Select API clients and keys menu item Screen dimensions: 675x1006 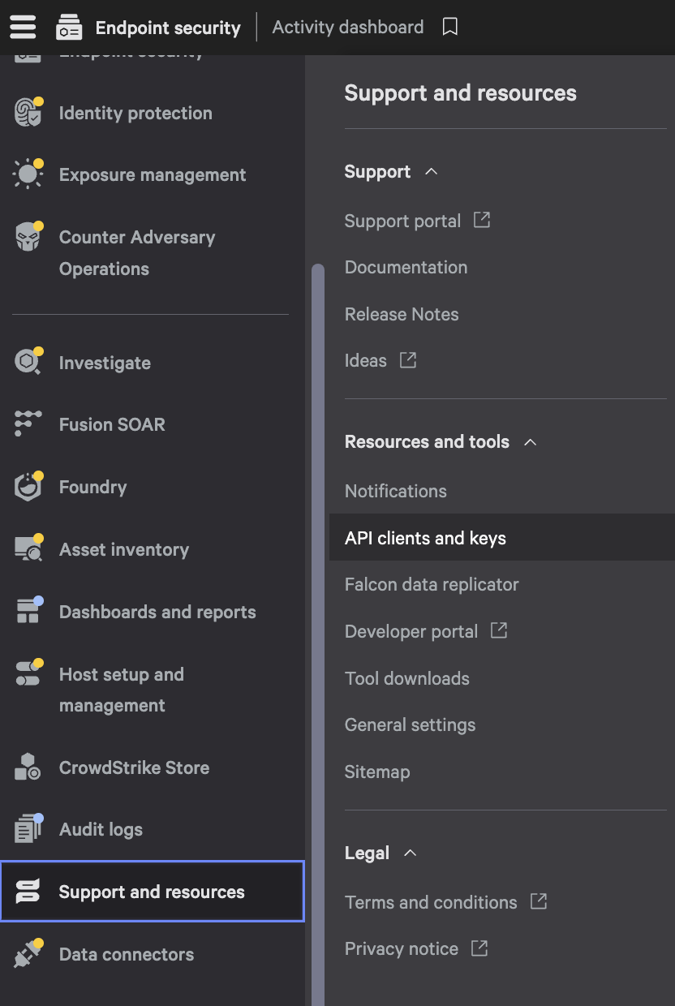(425, 538)
